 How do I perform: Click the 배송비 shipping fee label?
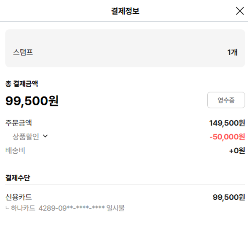pos(15,151)
